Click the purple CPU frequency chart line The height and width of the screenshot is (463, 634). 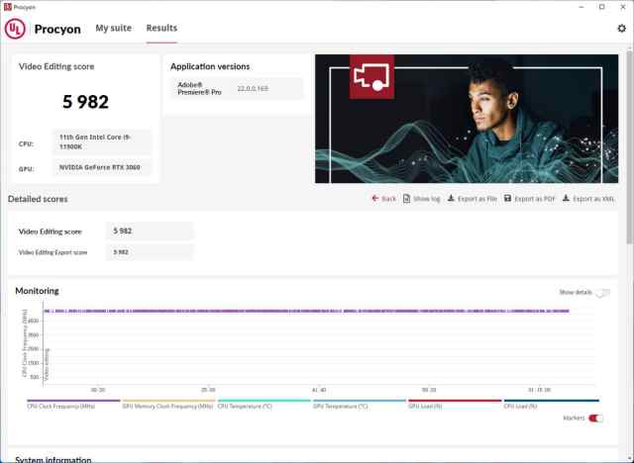click(x=306, y=311)
